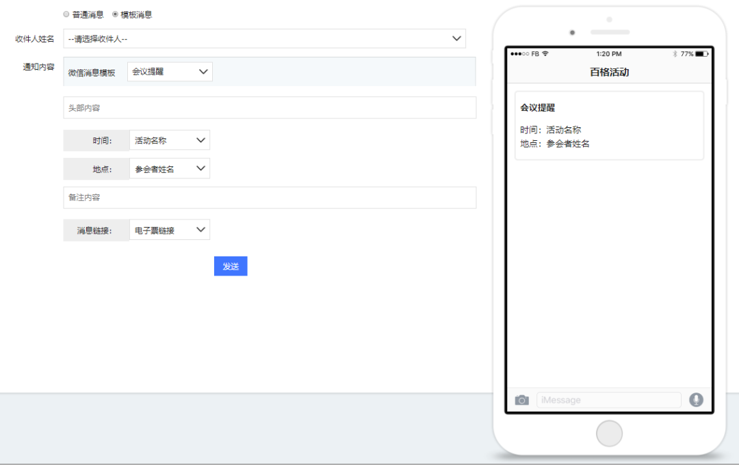
Task: Click the 会议提醒 message card in preview
Action: pos(609,126)
